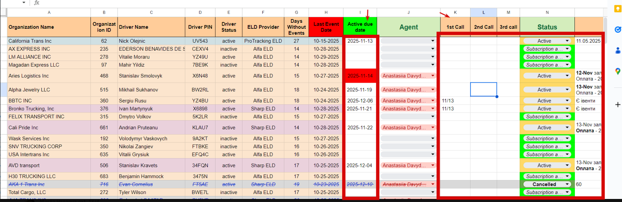The image size is (622, 202).
Task: Open the Google Keep side panel icon
Action: (x=617, y=9)
